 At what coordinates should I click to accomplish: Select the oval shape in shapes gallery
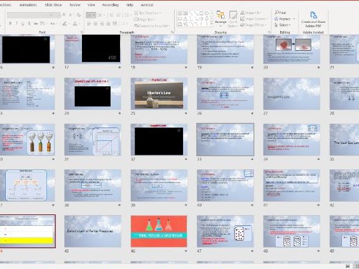(207, 13)
